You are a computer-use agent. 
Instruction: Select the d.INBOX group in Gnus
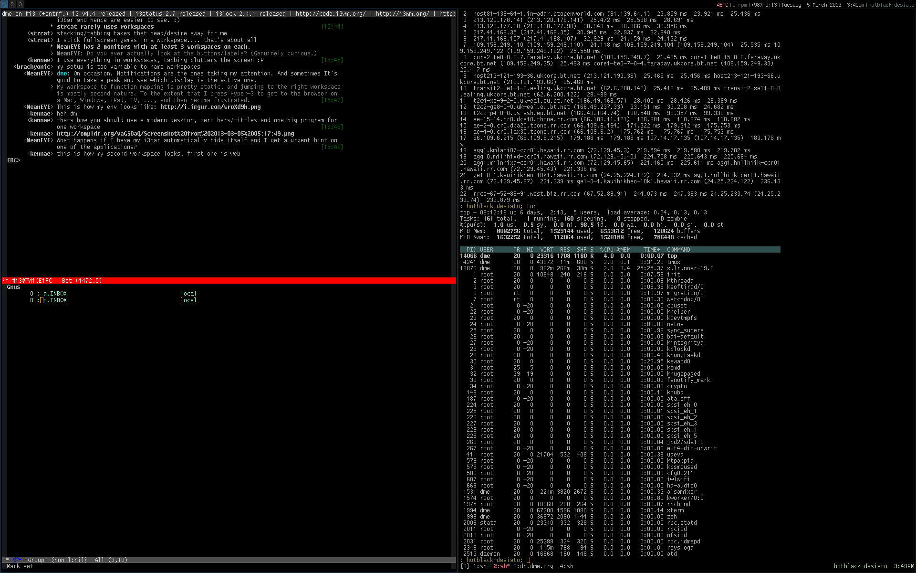55,294
